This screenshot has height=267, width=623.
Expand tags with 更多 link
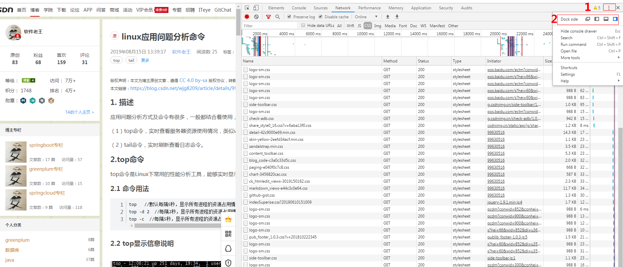(x=145, y=60)
